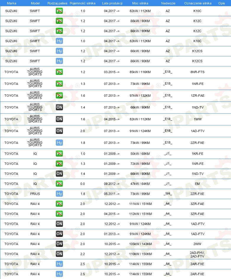Click the AURIS TOURING SPORTS model in the 8NR-FTS row
The width and height of the screenshot is (231, 279).
(x=35, y=72)
